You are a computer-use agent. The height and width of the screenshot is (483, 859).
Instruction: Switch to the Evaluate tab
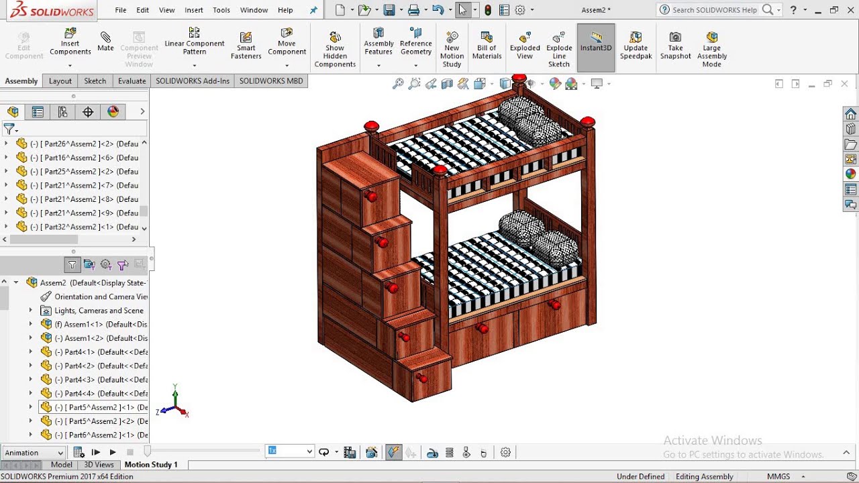(x=132, y=81)
